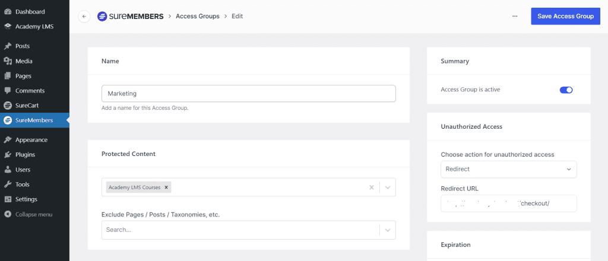Click the Unauthorized Access heading
This screenshot has height=261, width=608.
point(471,126)
